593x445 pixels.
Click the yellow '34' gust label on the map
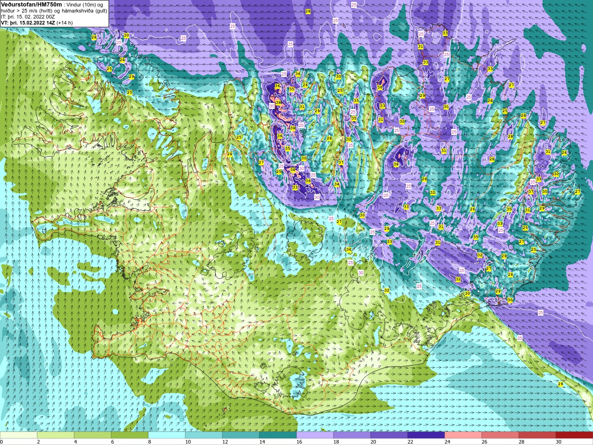point(337,184)
